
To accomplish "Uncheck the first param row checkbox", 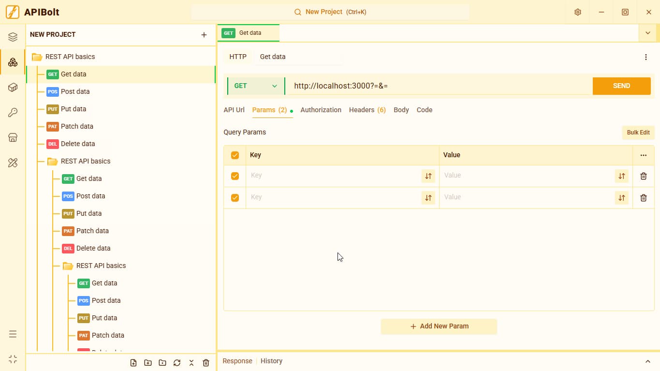I will [x=235, y=176].
